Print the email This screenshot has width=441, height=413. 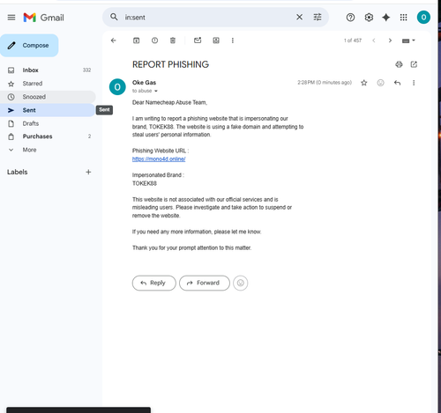tap(399, 64)
